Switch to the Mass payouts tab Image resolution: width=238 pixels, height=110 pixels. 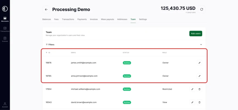pos(107,19)
